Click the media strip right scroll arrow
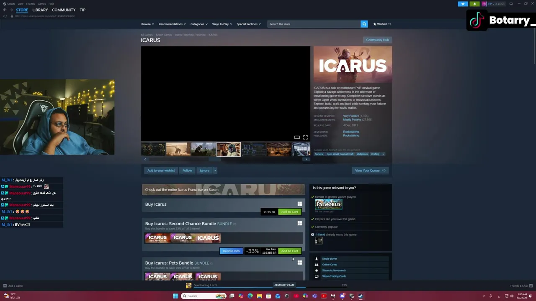Image resolution: width=536 pixels, height=301 pixels. [x=306, y=159]
